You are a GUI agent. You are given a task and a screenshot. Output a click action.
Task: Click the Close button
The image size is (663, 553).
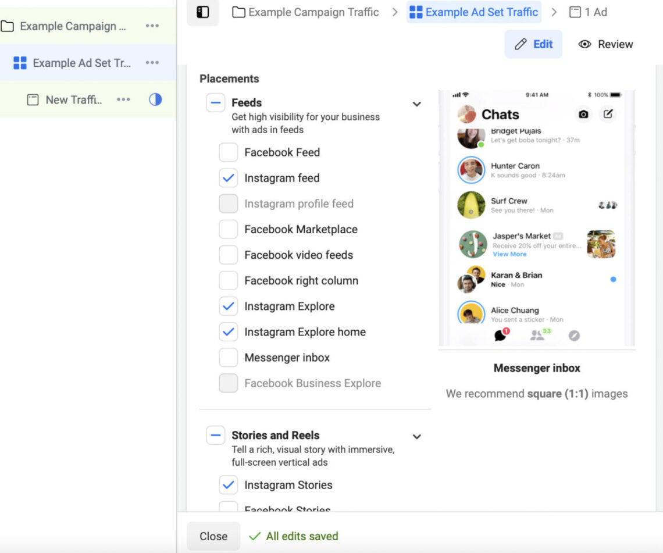tap(213, 536)
